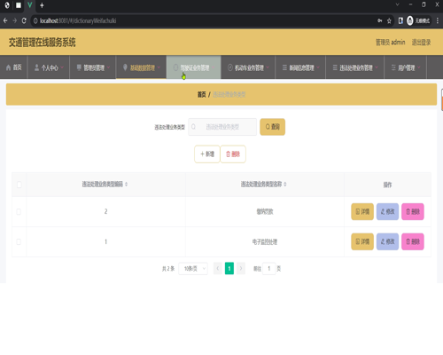Image resolution: width=443 pixels, height=355 pixels.
Task: Open the 基础数据管理 navigation menu
Action: (x=141, y=67)
